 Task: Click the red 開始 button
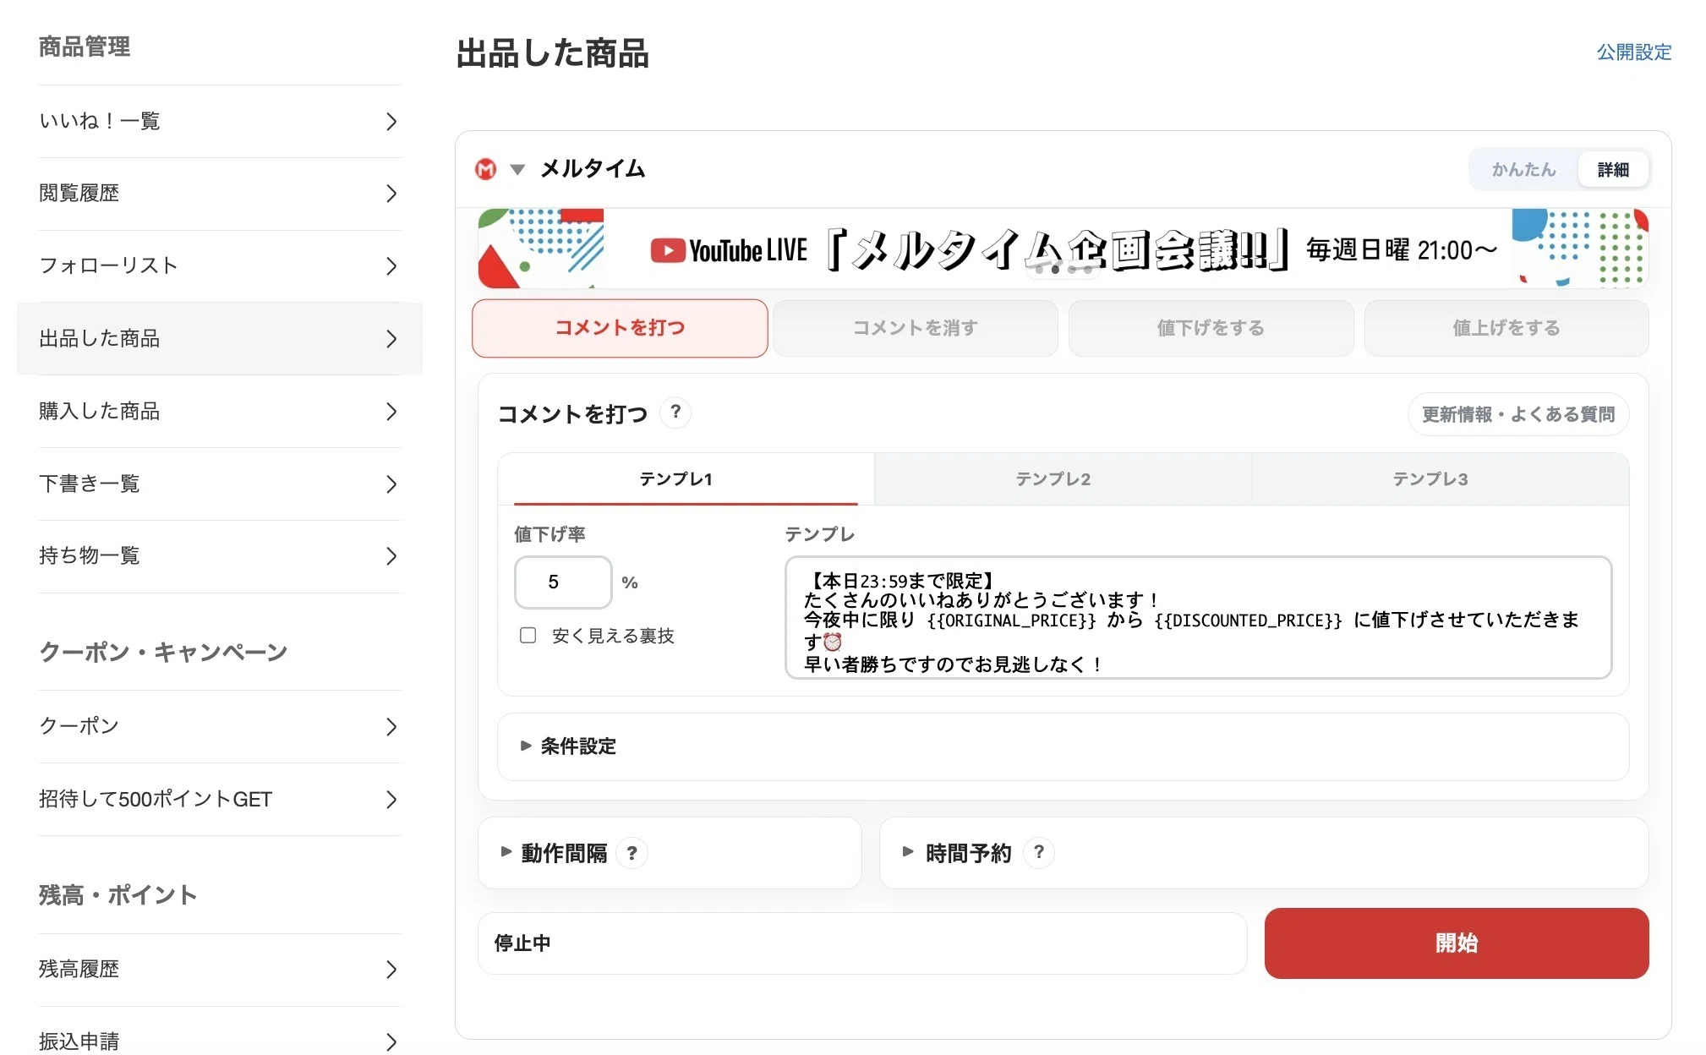[1457, 943]
